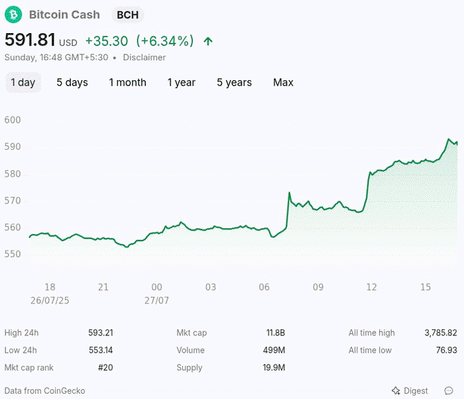The image size is (464, 399).
Task: Show the 5 years chart range
Action: click(234, 82)
